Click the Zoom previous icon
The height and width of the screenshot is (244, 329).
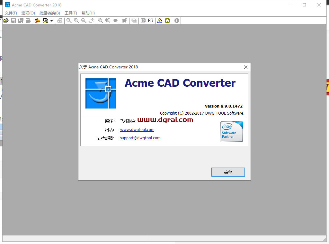[108, 21]
